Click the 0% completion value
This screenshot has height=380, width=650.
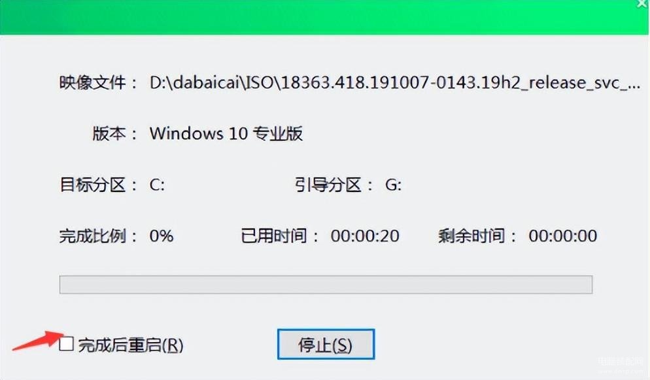click(x=162, y=236)
